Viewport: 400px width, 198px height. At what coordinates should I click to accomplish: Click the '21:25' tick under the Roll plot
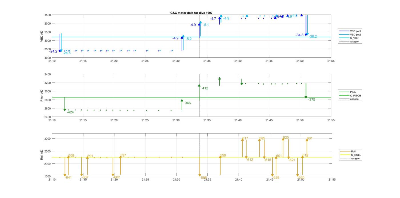click(145, 180)
